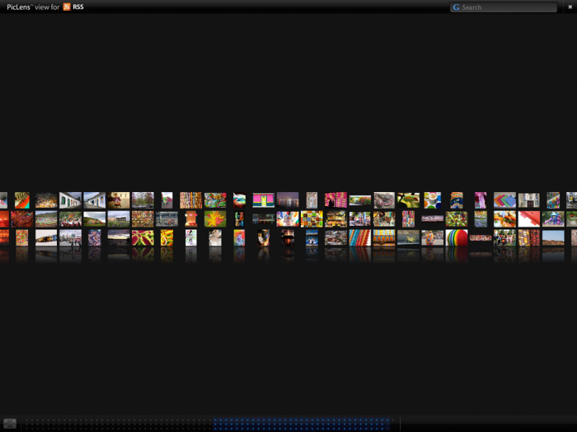Open the city lights reflected on water thumbnail

(288, 200)
